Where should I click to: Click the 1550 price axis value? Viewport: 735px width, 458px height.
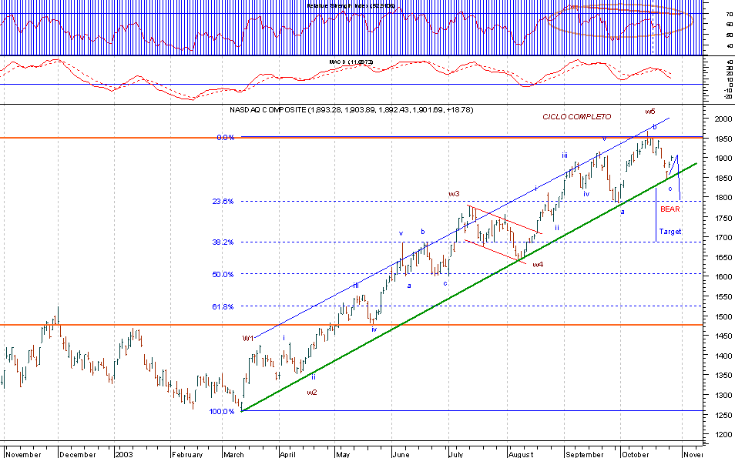[724, 297]
